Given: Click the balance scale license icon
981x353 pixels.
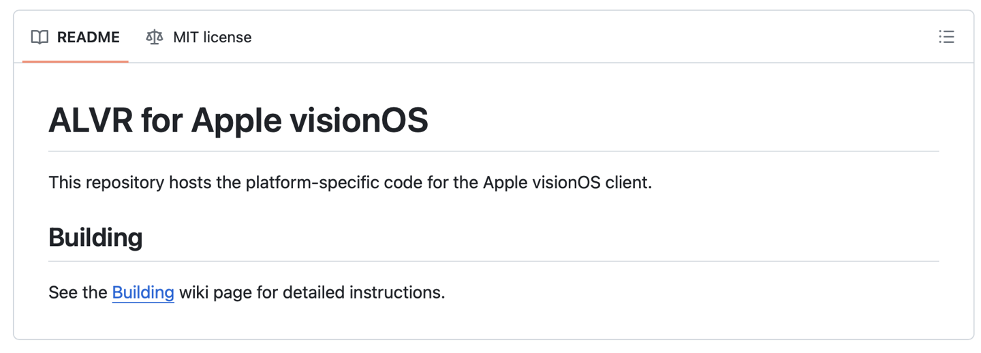Looking at the screenshot, I should [x=155, y=37].
